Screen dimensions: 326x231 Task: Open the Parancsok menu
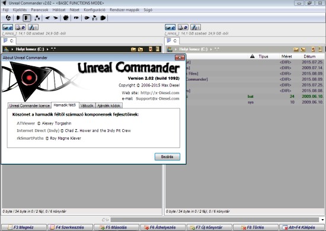tap(40, 9)
